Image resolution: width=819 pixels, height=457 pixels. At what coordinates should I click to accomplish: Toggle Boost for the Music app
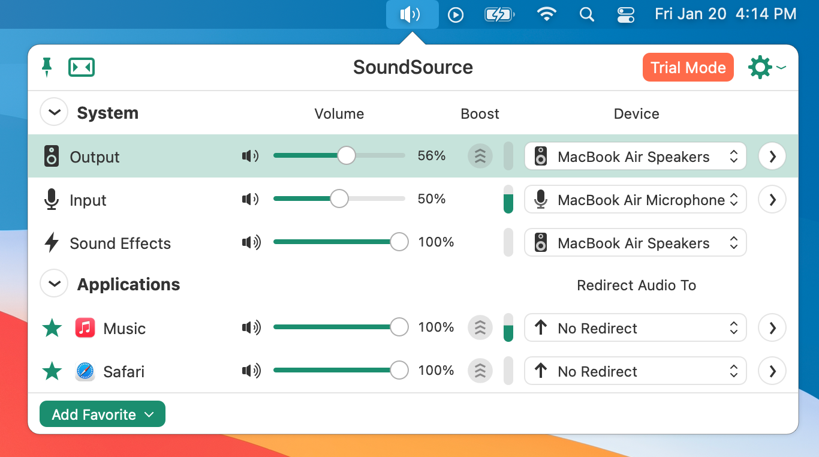pyautogui.click(x=480, y=327)
